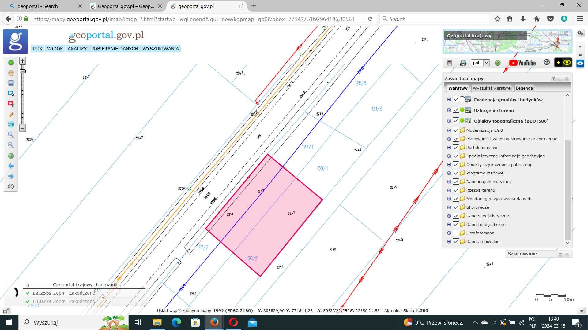Toggle Modernizacja EGiB checkbox
Image resolution: width=588 pixels, height=330 pixels.
click(456, 130)
